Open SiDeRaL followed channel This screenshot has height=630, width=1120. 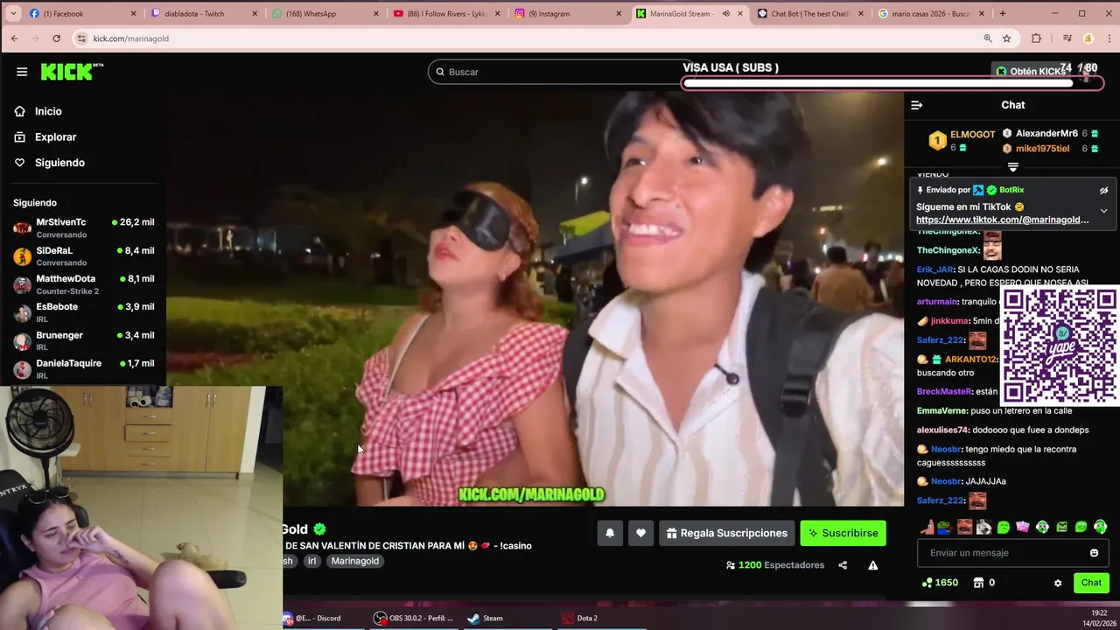pyautogui.click(x=83, y=255)
